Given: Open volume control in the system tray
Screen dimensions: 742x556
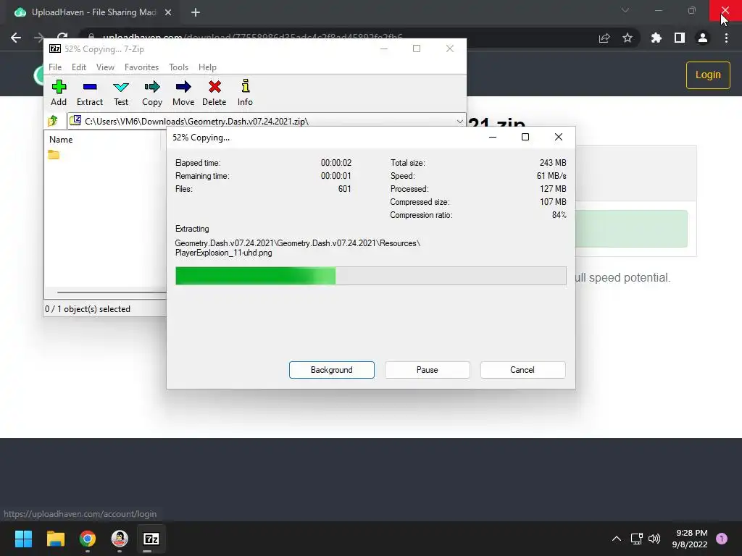Looking at the screenshot, I should [654, 539].
